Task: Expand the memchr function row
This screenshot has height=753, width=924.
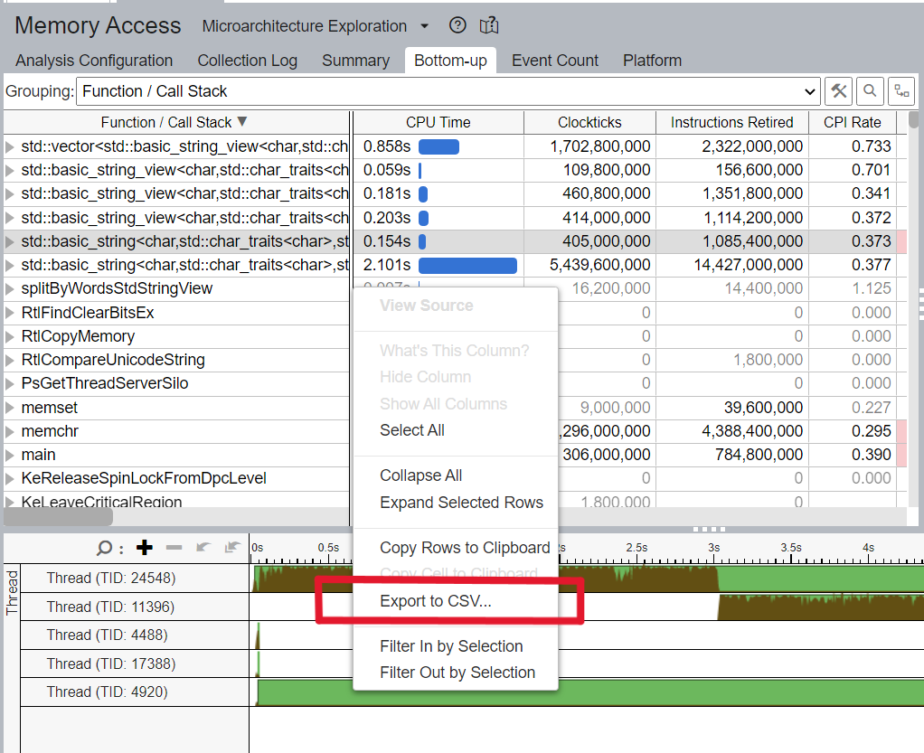Action: [9, 431]
